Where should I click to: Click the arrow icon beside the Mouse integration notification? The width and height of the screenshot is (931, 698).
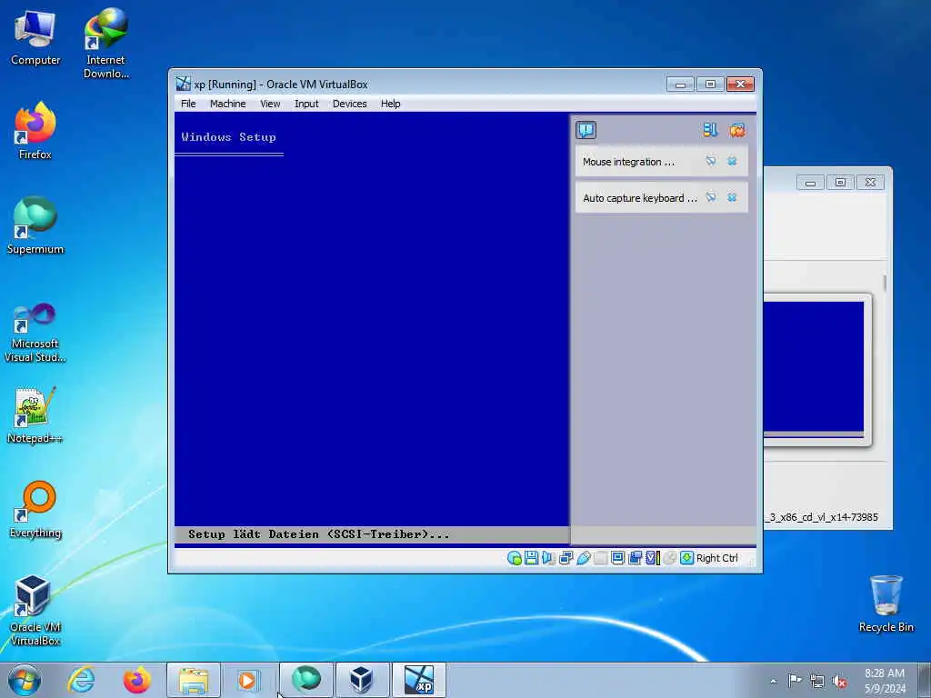click(x=711, y=161)
